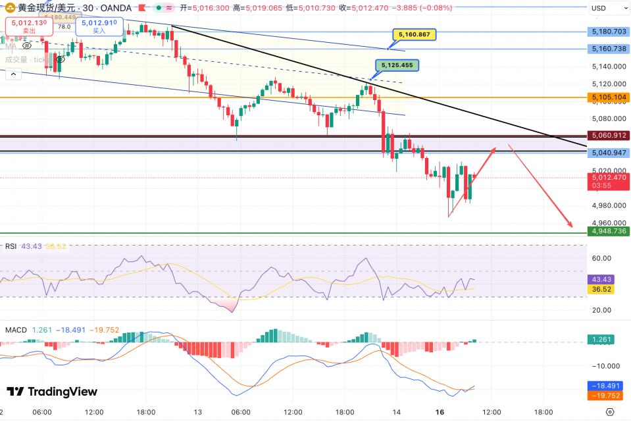Select the RSI indicator label
The width and height of the screenshot is (631, 422).
coord(11,246)
